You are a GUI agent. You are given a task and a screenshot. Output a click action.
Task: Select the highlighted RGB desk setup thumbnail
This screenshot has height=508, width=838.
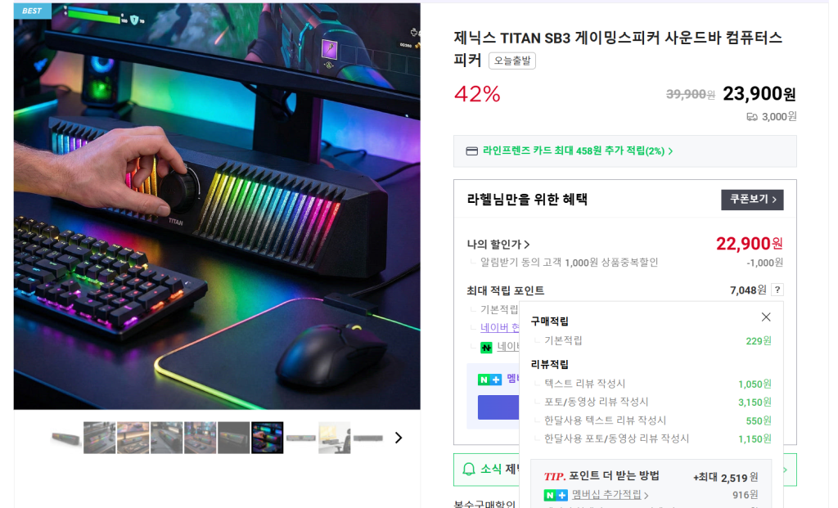(x=268, y=438)
